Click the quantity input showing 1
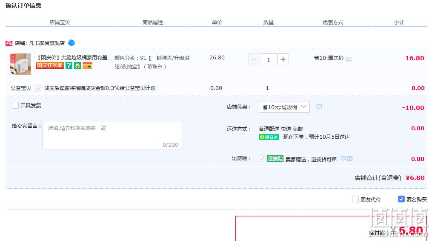This screenshot has width=432, height=241. [268, 59]
